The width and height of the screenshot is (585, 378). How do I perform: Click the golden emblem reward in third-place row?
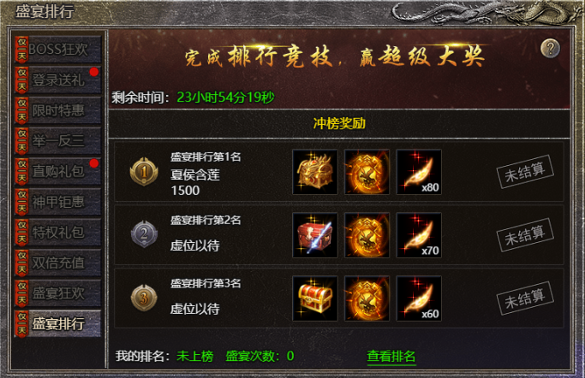click(367, 298)
